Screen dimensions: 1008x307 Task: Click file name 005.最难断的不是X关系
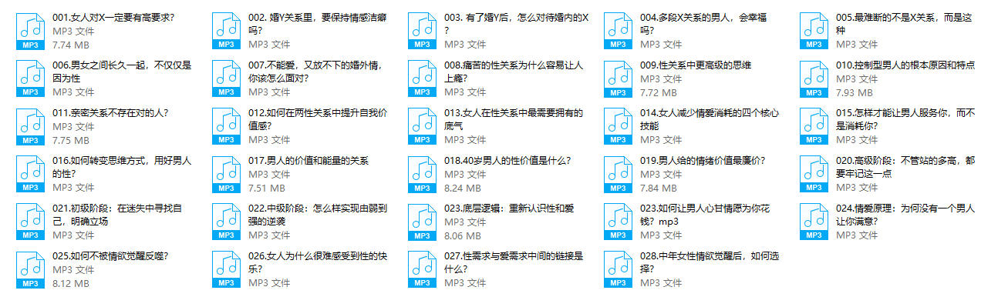pos(905,24)
